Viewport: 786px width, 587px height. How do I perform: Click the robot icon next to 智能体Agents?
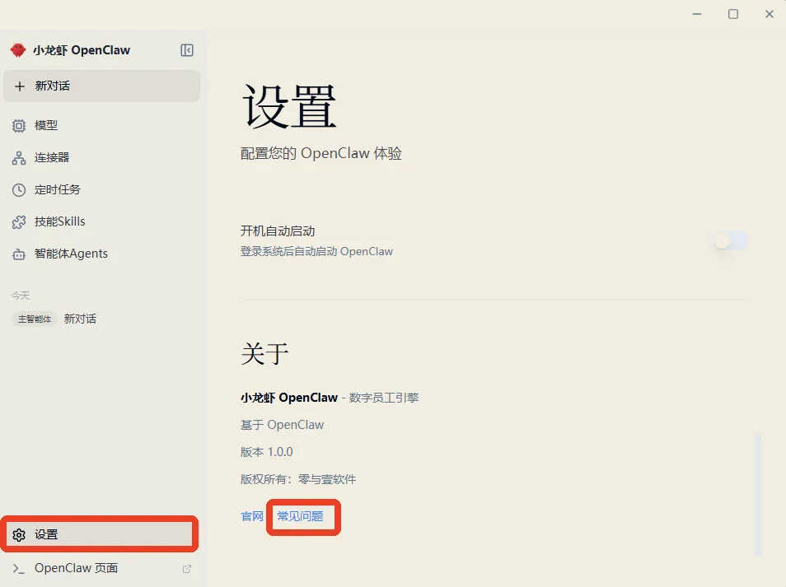19,254
